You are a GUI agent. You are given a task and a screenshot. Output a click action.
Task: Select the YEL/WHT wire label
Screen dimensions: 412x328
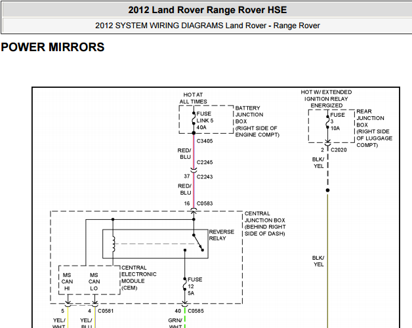click(x=59, y=323)
